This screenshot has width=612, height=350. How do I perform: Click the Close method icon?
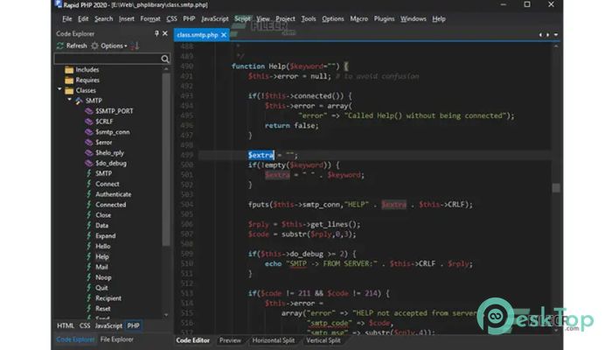(x=89, y=215)
